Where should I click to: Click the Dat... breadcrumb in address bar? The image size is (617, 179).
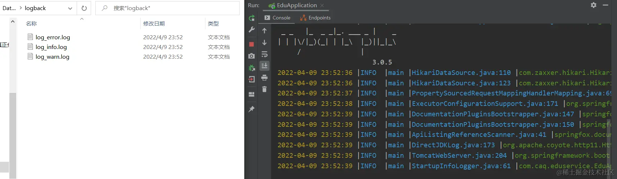9,8
